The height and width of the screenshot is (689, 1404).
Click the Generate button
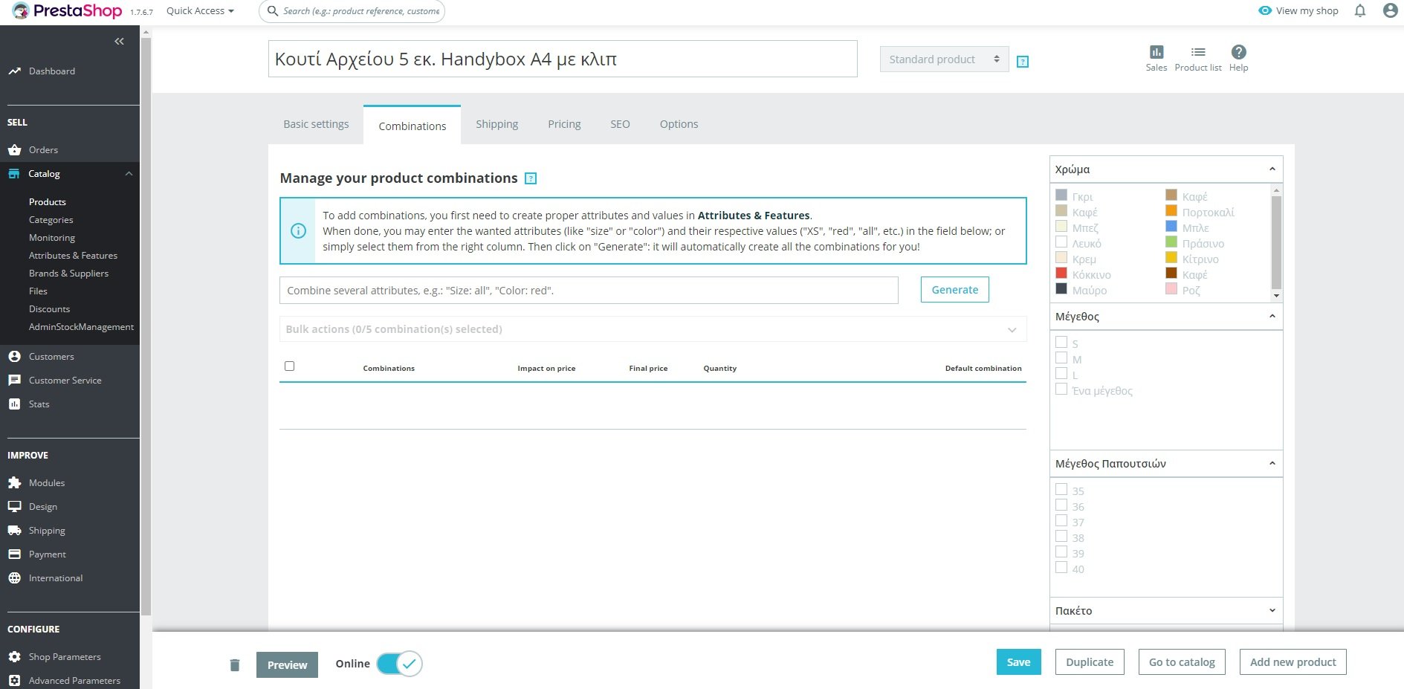(x=954, y=290)
